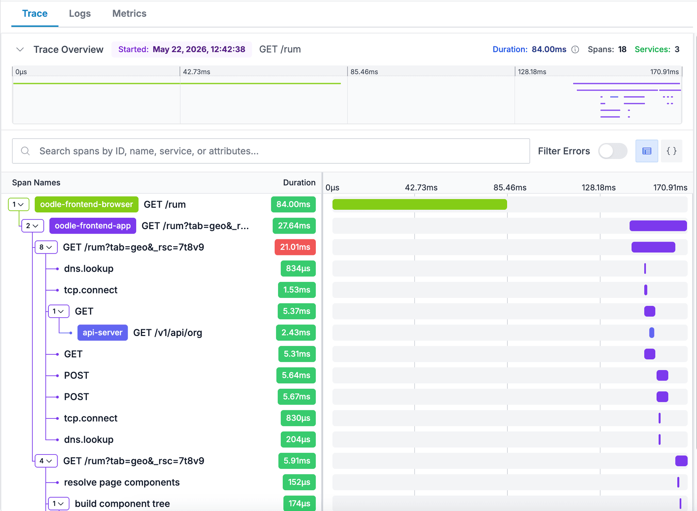Select the first dns.lookup span 834µs
Viewport: 697px width, 511px height.
[x=88, y=269]
